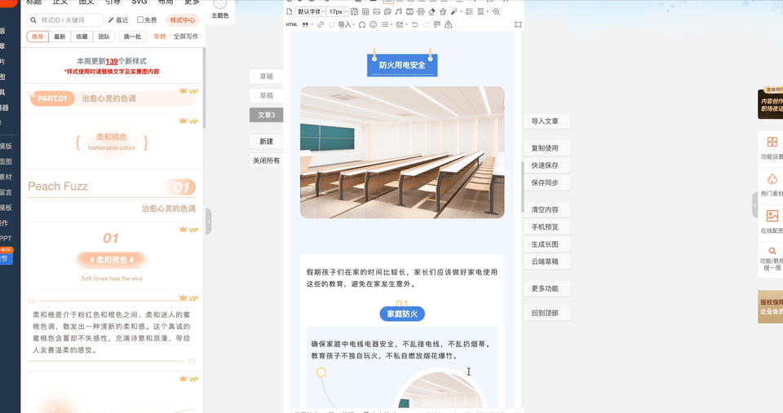Expand the bullet list dropdown arrow
The image size is (783, 413).
pos(391,24)
